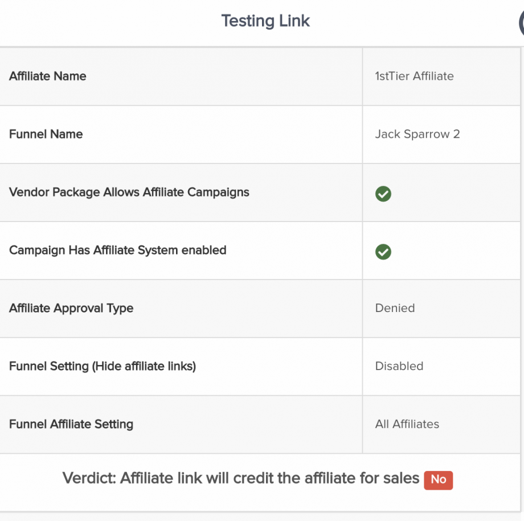524x521 pixels.
Task: Select the Testing Link heading
Action: tap(265, 21)
